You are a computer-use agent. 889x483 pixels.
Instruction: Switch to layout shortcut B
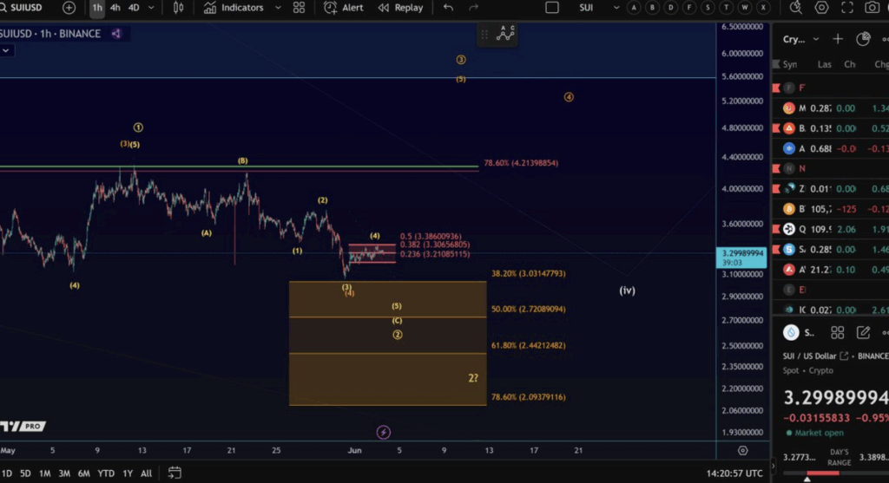coord(652,7)
